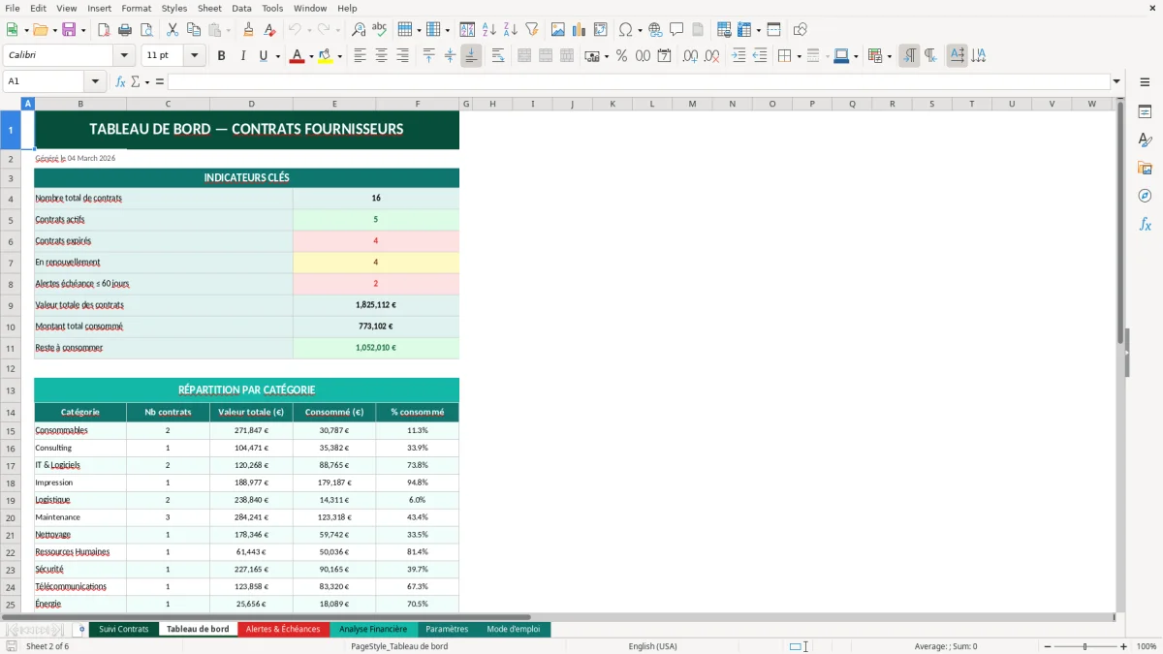1163x654 pixels.
Task: Toggle left-to-right text direction
Action: (909, 56)
